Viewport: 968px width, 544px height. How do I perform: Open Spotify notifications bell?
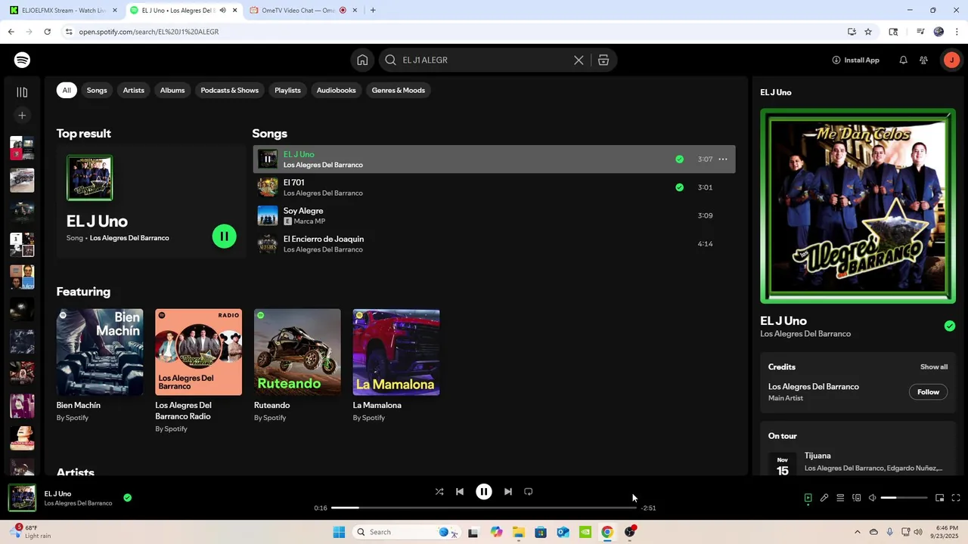(x=903, y=60)
